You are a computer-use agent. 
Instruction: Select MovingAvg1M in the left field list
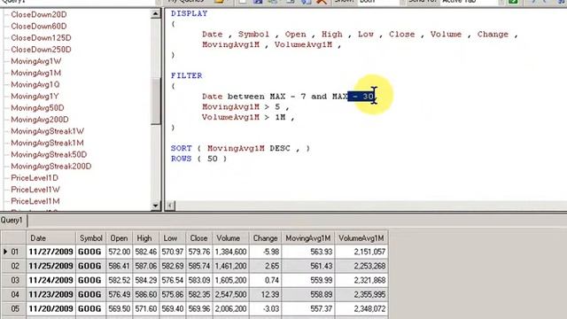(35, 73)
